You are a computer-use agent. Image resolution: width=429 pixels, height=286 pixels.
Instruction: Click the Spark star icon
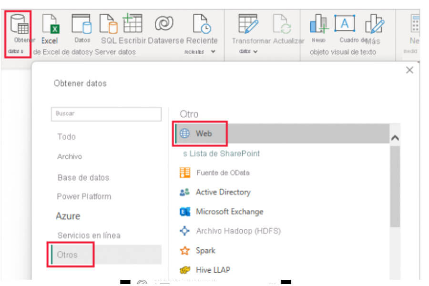point(184,250)
